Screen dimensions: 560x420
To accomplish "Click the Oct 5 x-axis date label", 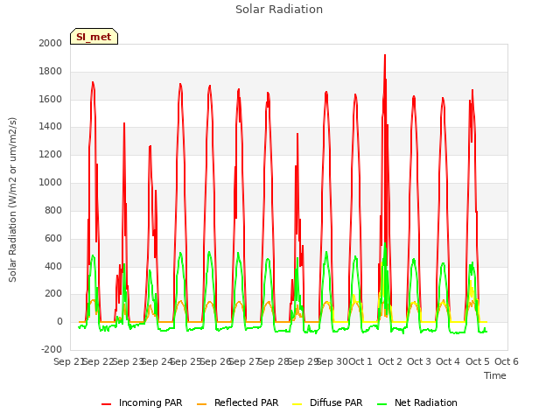I will (478, 361).
